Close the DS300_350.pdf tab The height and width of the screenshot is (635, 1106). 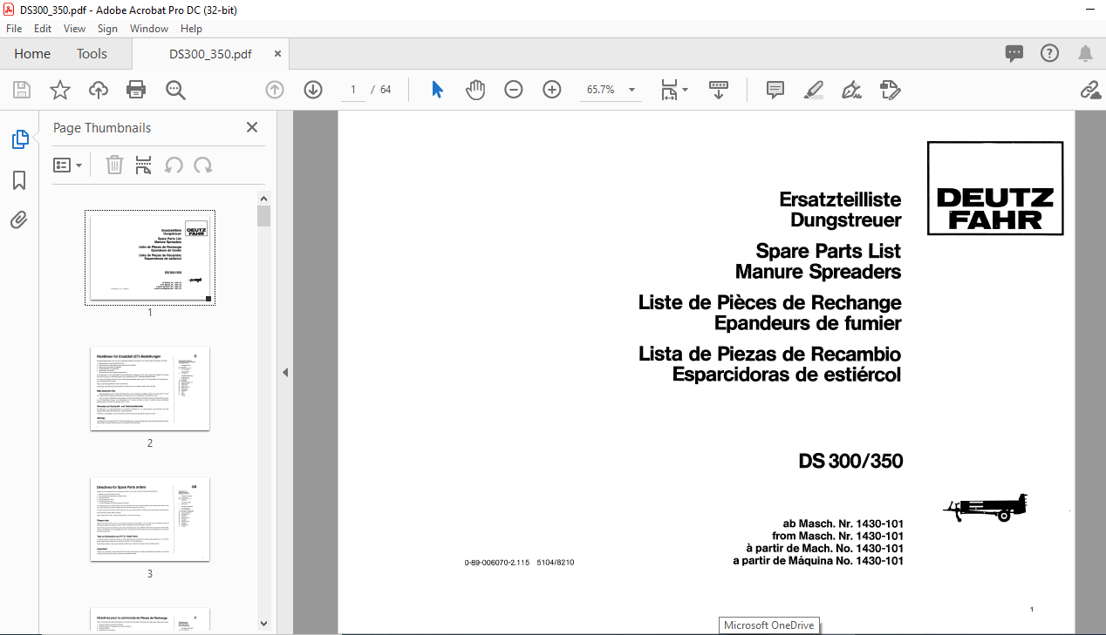pos(278,53)
